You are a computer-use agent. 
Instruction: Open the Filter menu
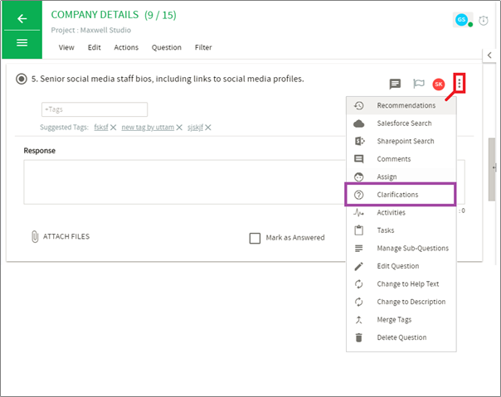click(x=203, y=47)
